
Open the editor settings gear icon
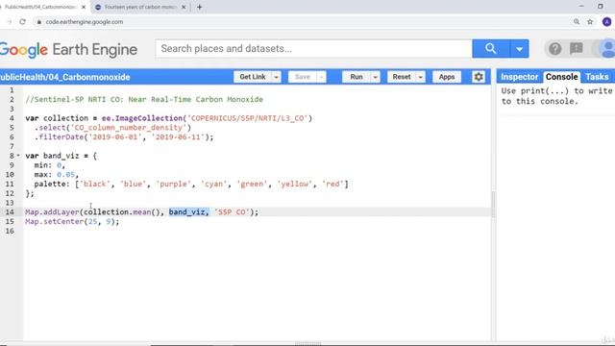(479, 77)
